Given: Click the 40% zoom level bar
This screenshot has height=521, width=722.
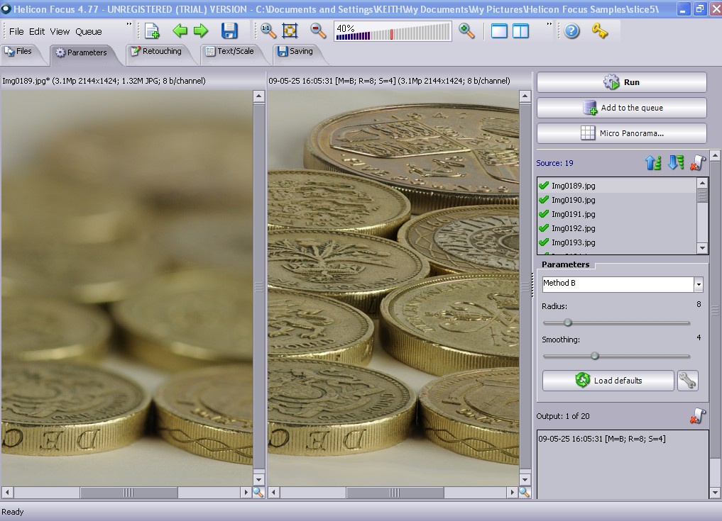Looking at the screenshot, I should point(393,31).
